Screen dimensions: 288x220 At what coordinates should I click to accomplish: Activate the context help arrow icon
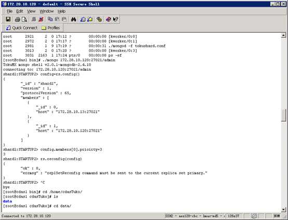(115, 19)
